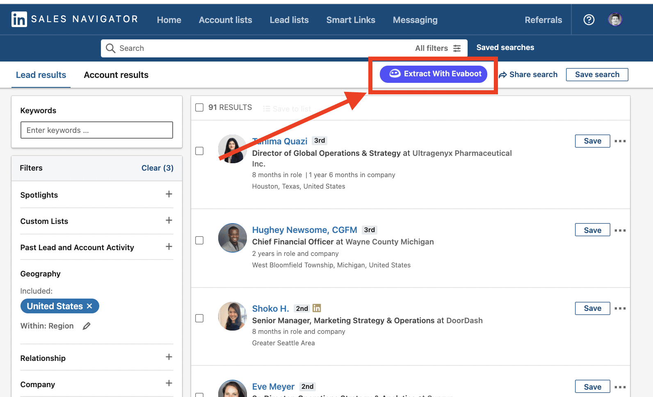This screenshot has height=397, width=653.
Task: Click the Enter keywords input field
Action: tap(97, 130)
